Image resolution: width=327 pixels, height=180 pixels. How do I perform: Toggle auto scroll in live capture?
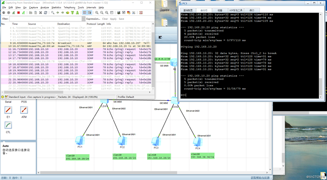click(x=90, y=13)
